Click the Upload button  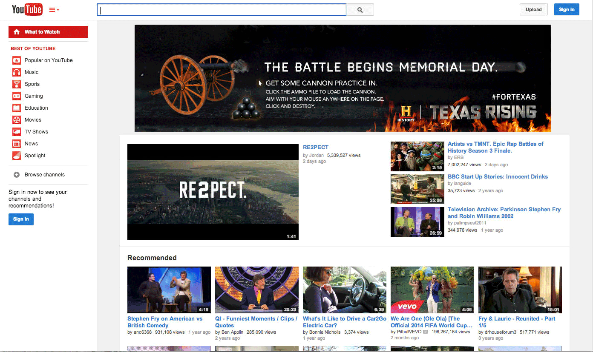pos(533,9)
